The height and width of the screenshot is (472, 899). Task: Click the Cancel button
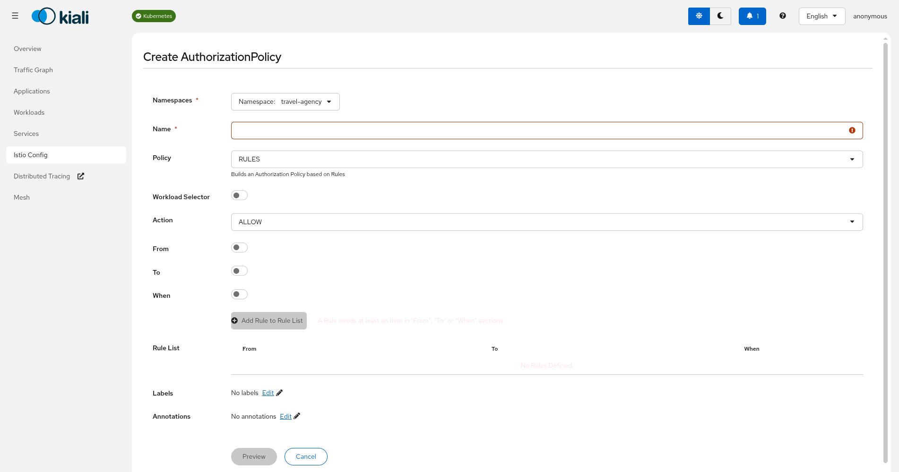(x=305, y=456)
